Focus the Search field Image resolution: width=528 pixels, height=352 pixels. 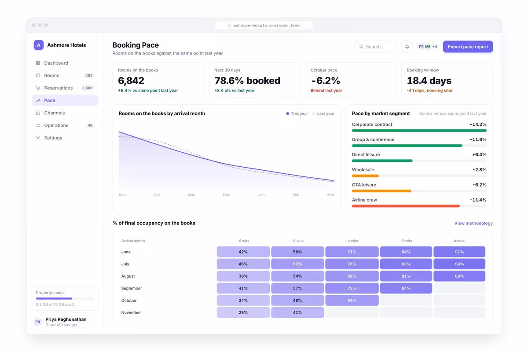pos(376,47)
